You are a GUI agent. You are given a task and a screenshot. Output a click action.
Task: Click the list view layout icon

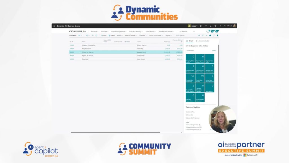pos(206,35)
